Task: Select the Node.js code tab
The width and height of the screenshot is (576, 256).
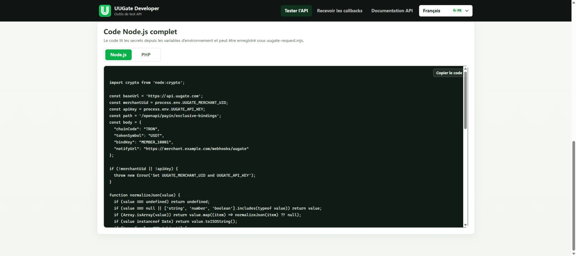Action: [118, 55]
